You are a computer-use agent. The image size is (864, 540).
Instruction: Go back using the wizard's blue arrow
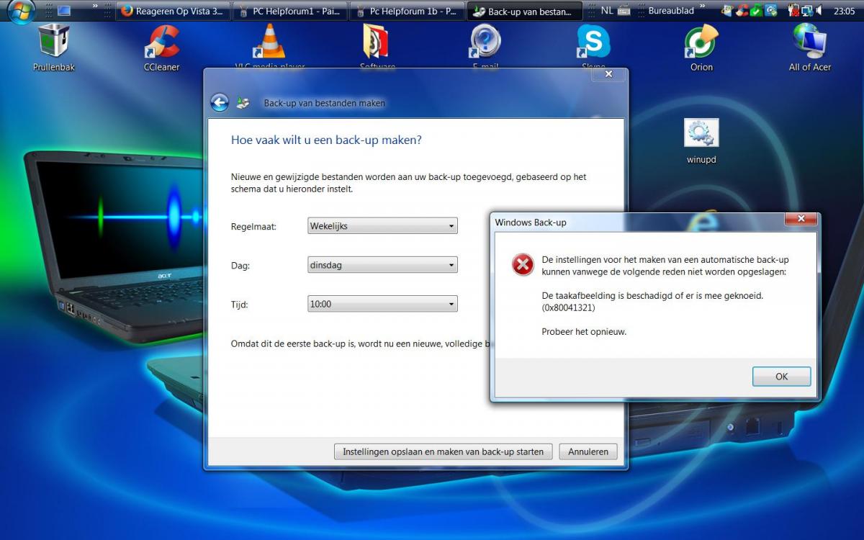click(220, 103)
